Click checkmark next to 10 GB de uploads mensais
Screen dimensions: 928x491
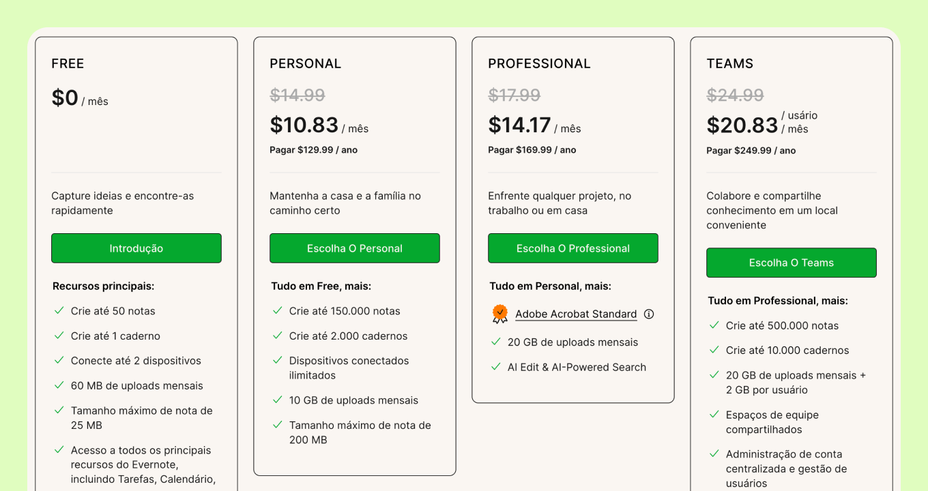pyautogui.click(x=278, y=400)
